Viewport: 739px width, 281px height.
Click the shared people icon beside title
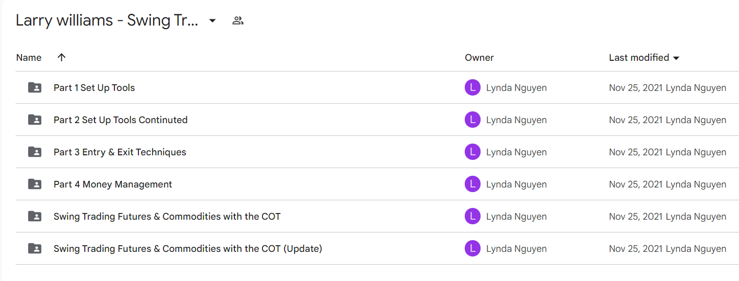tap(237, 21)
